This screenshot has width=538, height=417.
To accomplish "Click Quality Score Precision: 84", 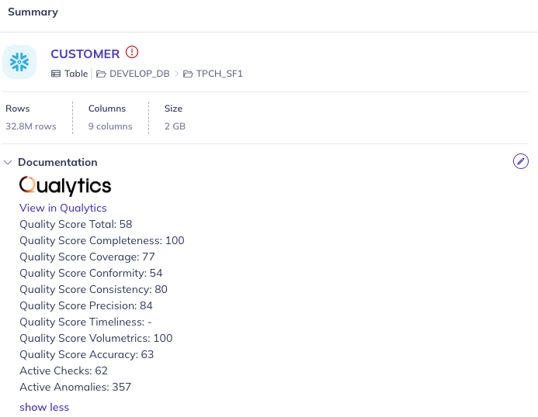I will coord(86,305).
